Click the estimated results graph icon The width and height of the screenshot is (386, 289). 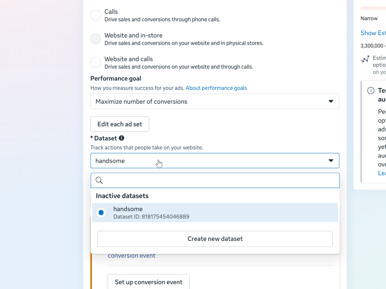pos(365,59)
